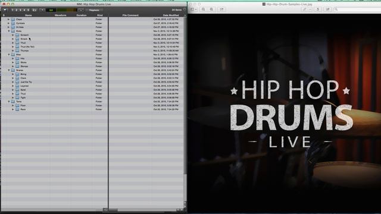The height and width of the screenshot is (214, 381).
Task: Select view preset 4 in Workspace browser
Action: pyautogui.click(x=24, y=10)
